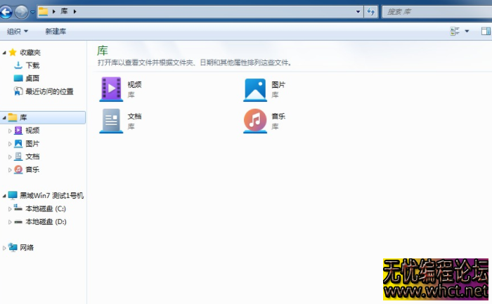The height and width of the screenshot is (304, 492).
Task: Click the 新建库 button
Action: [56, 32]
